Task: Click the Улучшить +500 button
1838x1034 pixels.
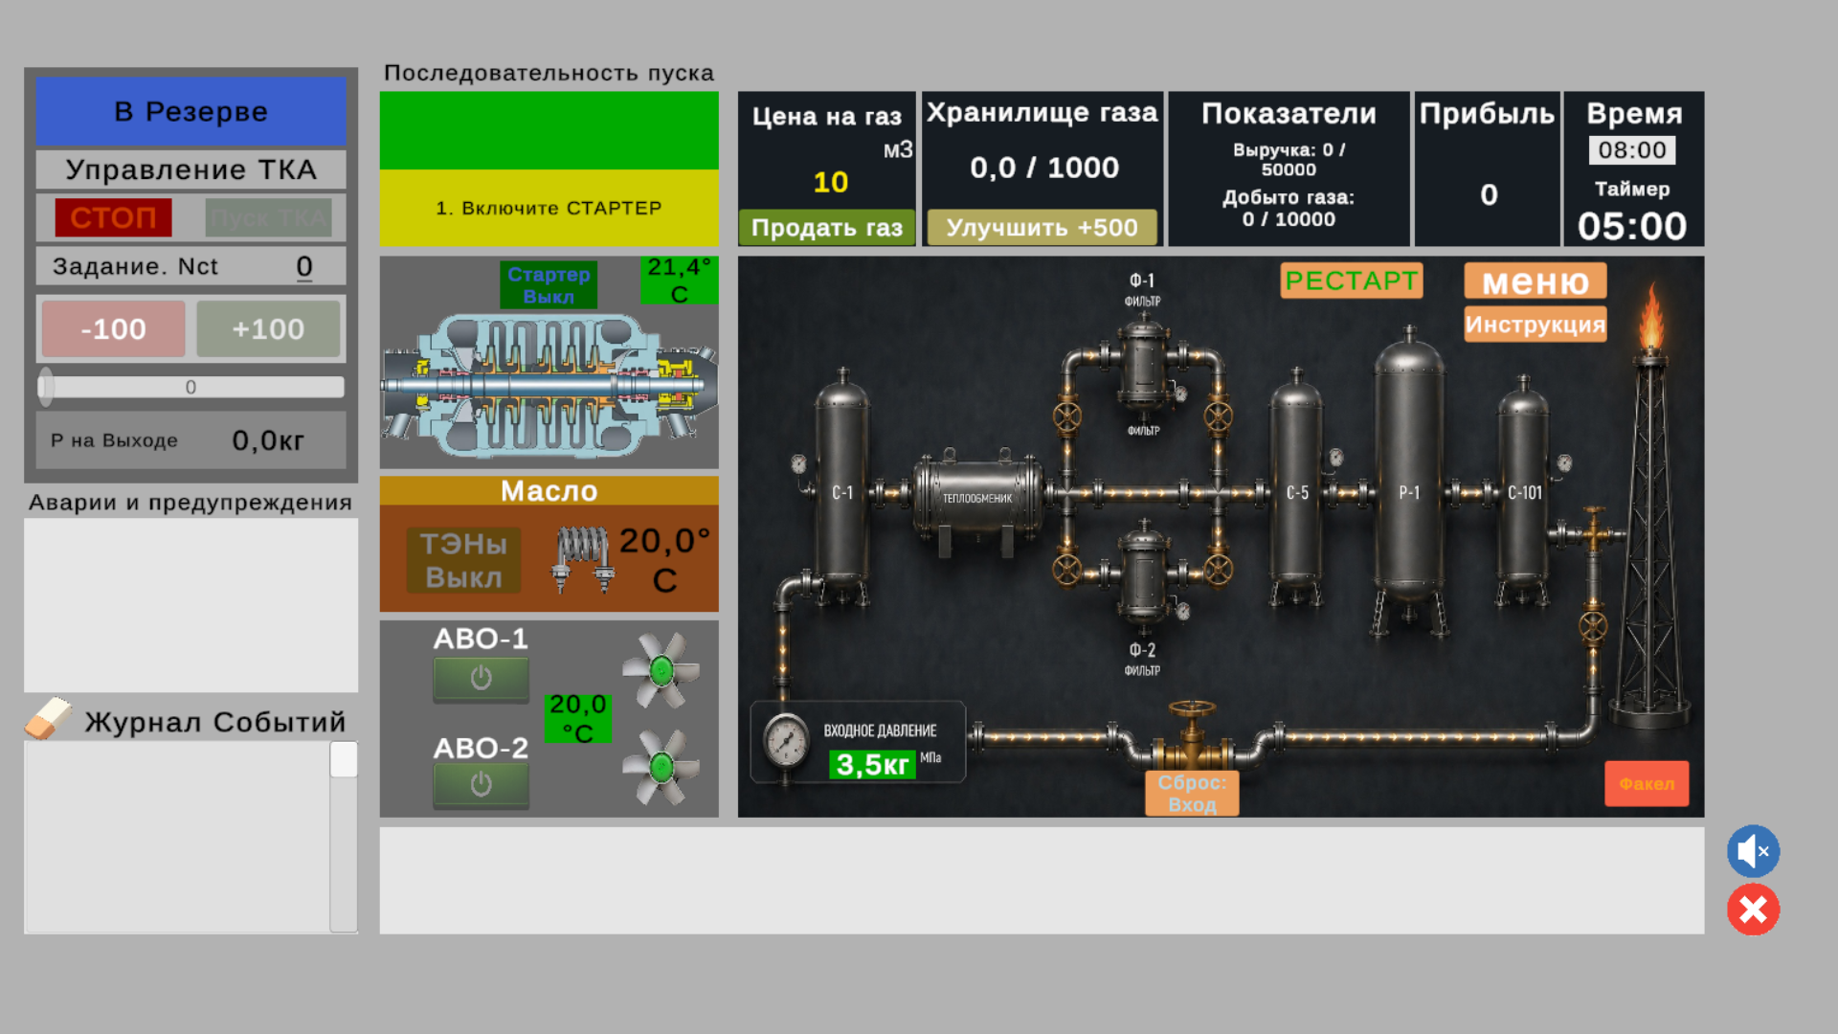Action: [x=1042, y=228]
